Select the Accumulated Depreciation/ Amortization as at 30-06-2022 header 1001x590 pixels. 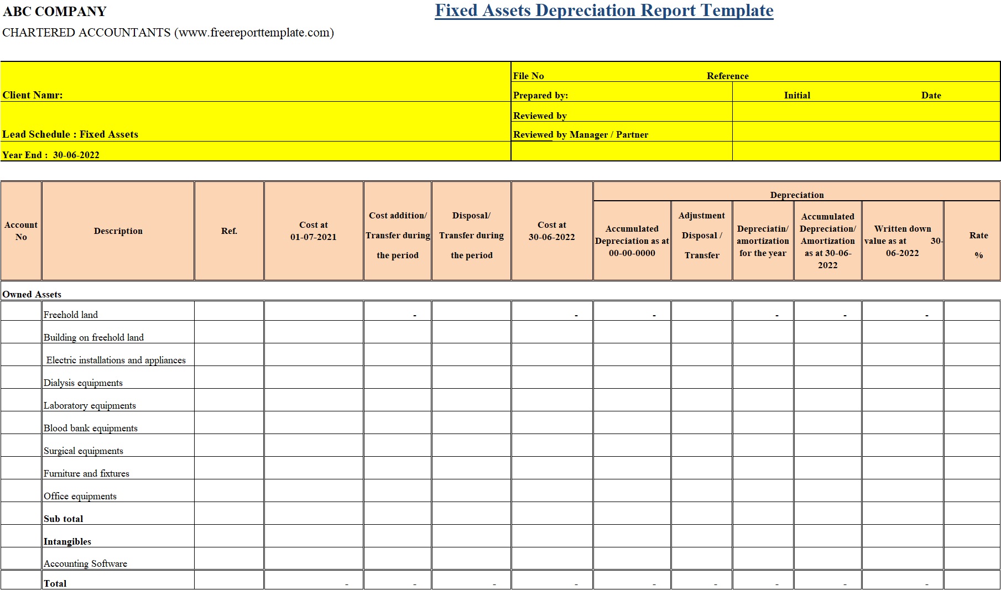(x=828, y=241)
